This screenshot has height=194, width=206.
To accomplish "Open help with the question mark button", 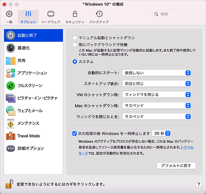I will click(x=199, y=185).
